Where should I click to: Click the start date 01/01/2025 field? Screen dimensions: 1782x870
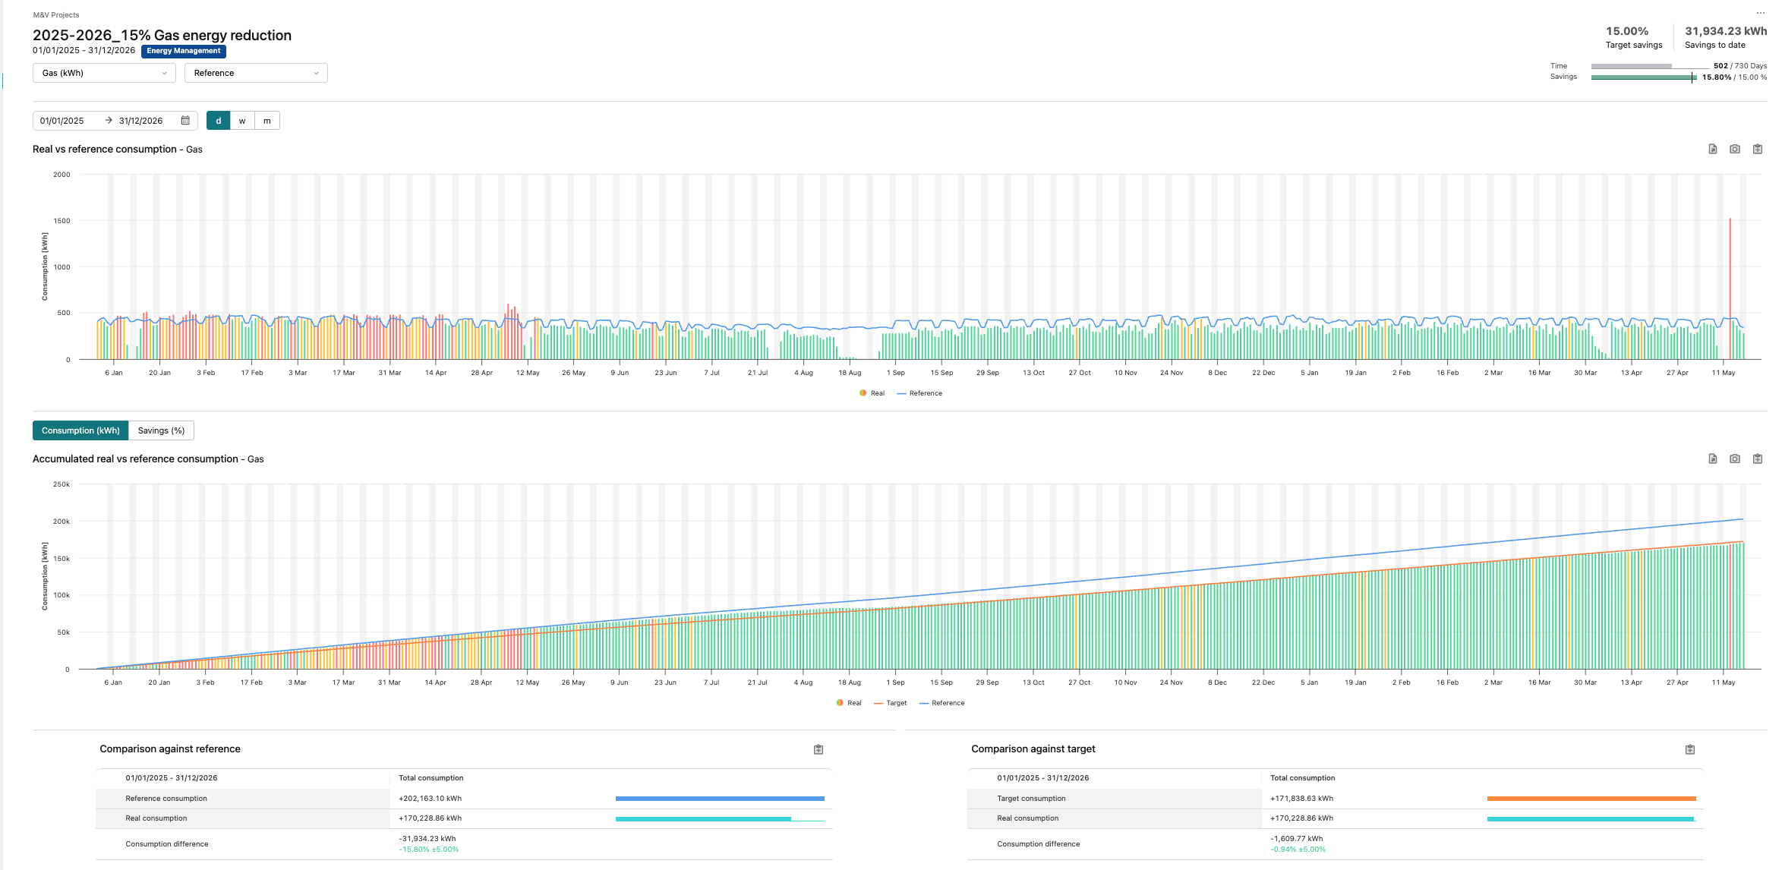coord(62,121)
